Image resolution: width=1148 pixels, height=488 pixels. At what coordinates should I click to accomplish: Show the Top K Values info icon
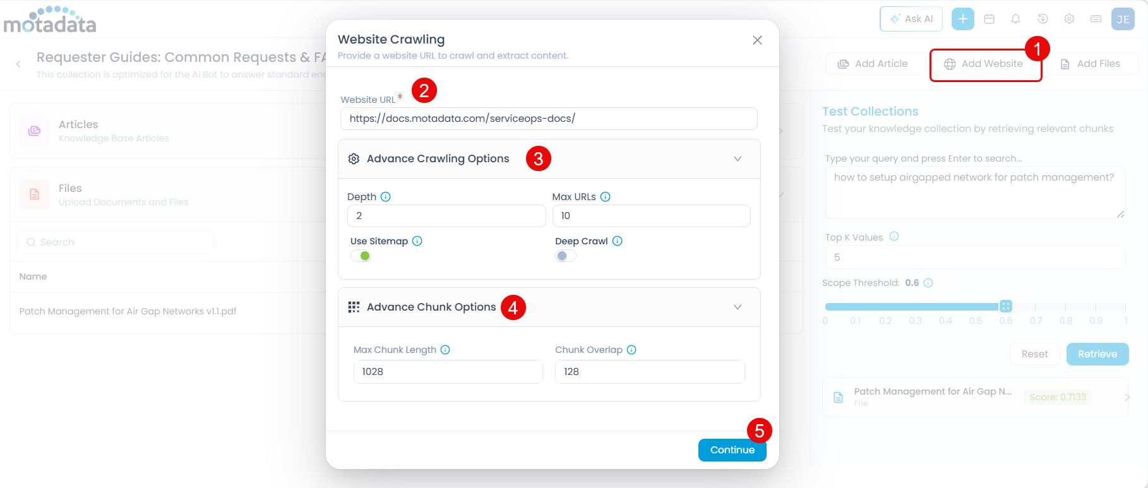[x=894, y=237]
